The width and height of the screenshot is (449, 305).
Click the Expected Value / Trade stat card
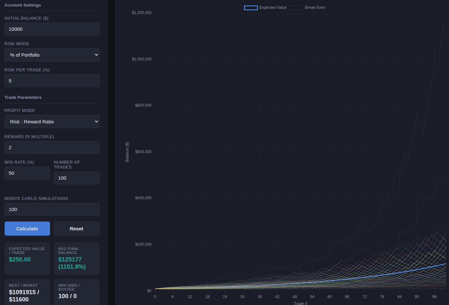pyautogui.click(x=27, y=258)
